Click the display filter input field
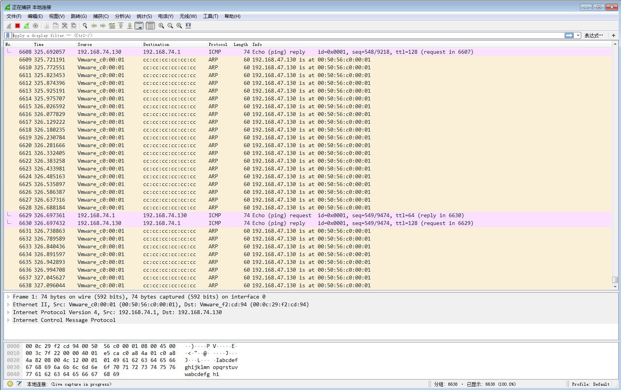Viewport: 621px width, 390px height. [x=288, y=35]
